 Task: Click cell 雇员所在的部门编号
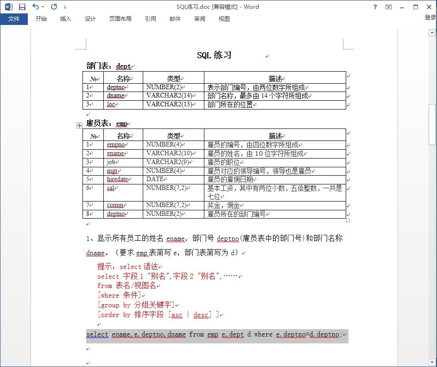(275, 214)
